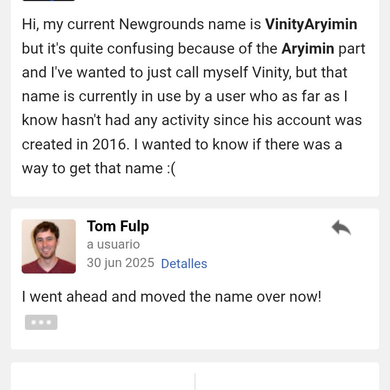Click the bold VinityAryimin username

(311, 24)
